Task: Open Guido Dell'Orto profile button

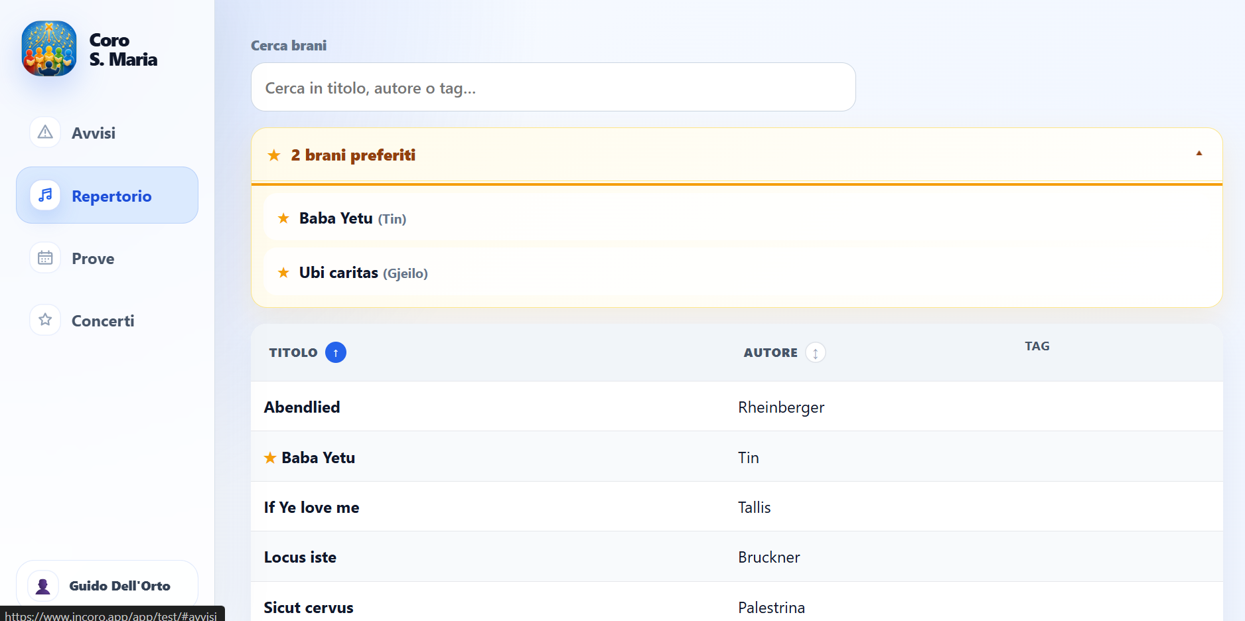Action: [107, 586]
